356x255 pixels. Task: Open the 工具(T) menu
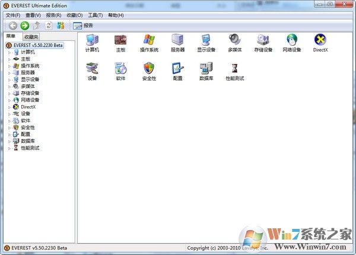[x=95, y=15]
